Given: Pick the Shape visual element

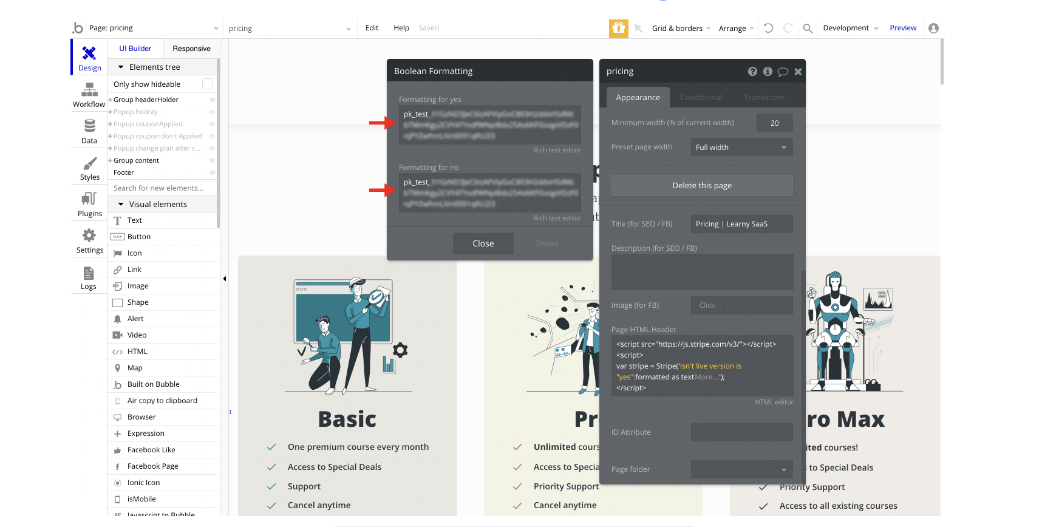Looking at the screenshot, I should [162, 302].
